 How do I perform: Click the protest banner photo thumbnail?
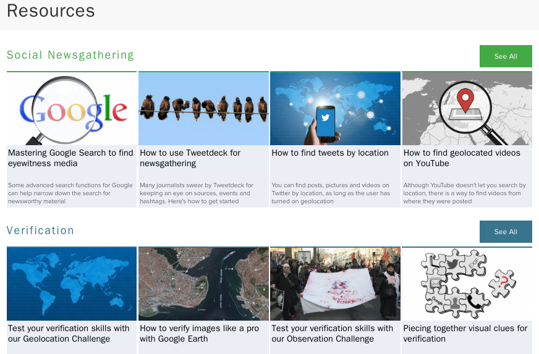(335, 284)
